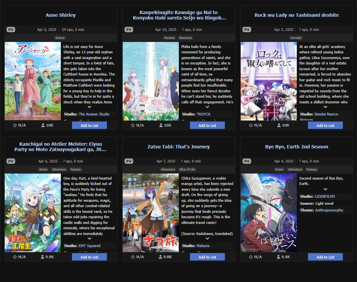357x282 pixels.
Task: Expand the Bye Bye, Earth description chevron
Action: point(325,189)
